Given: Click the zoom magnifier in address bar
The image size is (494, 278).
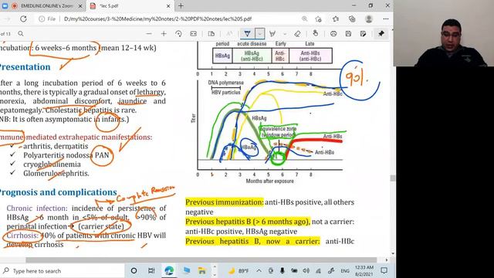Looking at the screenshot, I should 304,19.
